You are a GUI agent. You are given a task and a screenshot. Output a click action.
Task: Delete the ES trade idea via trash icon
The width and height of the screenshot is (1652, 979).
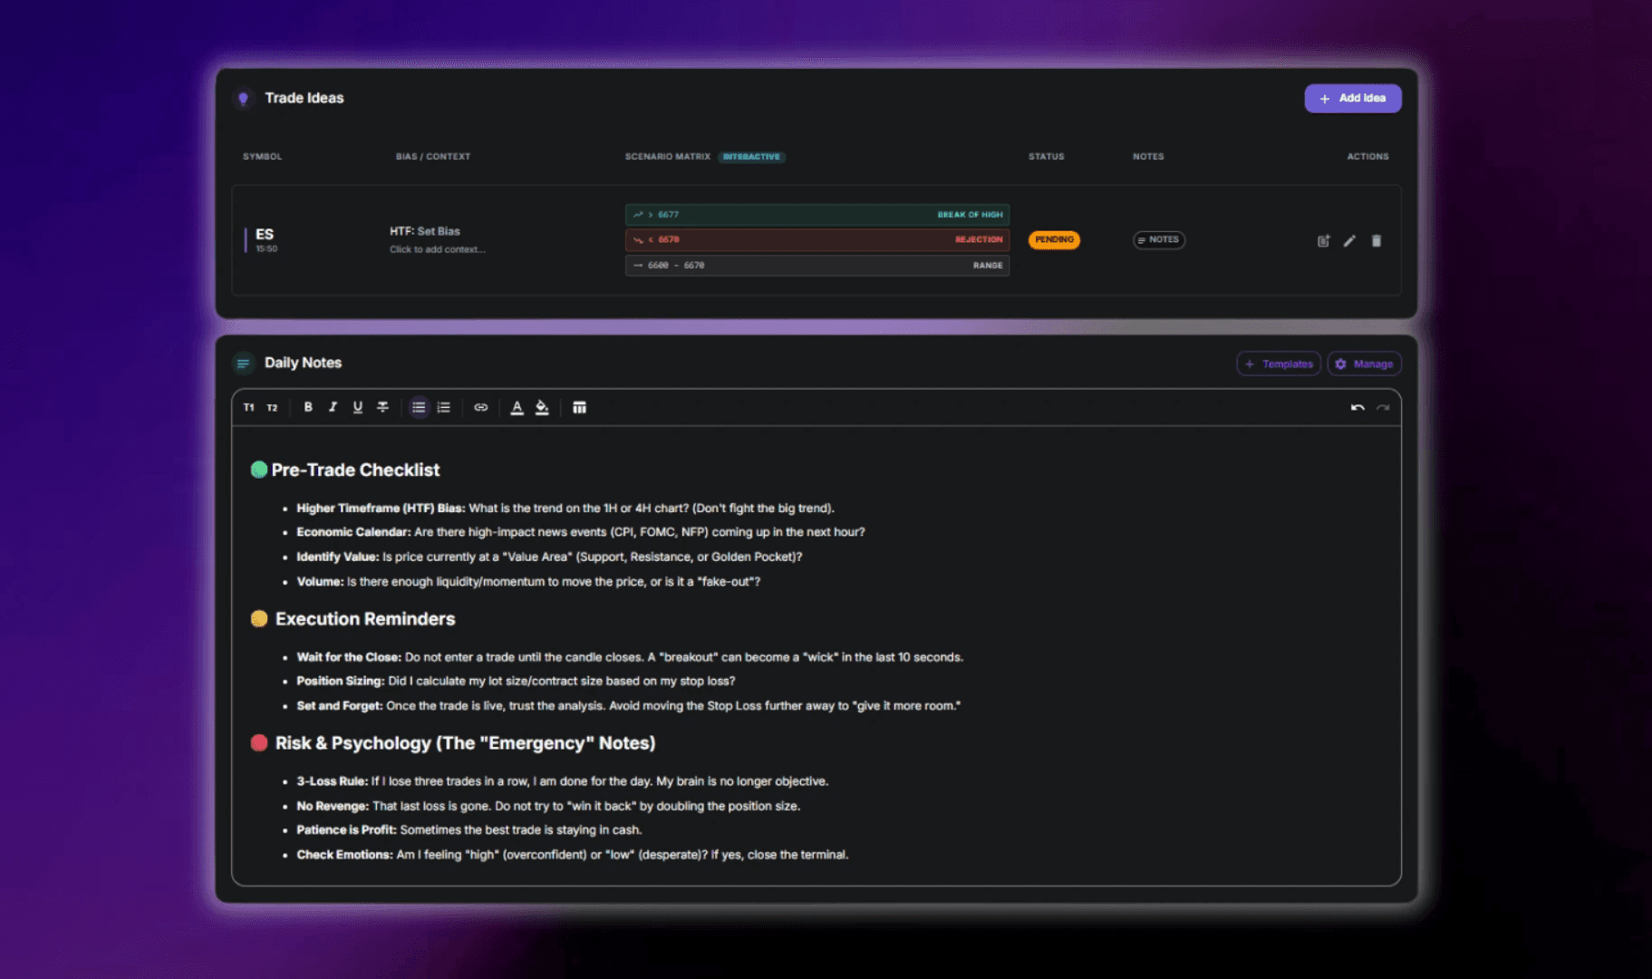(x=1377, y=240)
